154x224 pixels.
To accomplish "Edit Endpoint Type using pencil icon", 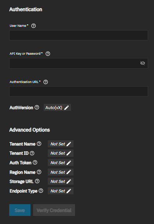I will 69,191.
